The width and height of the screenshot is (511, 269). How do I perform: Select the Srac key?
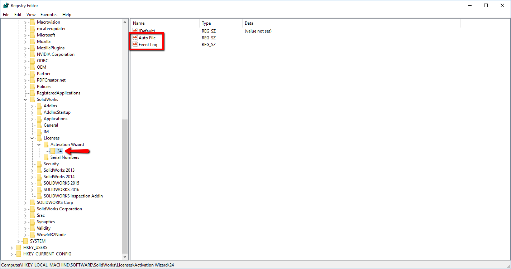(x=41, y=215)
